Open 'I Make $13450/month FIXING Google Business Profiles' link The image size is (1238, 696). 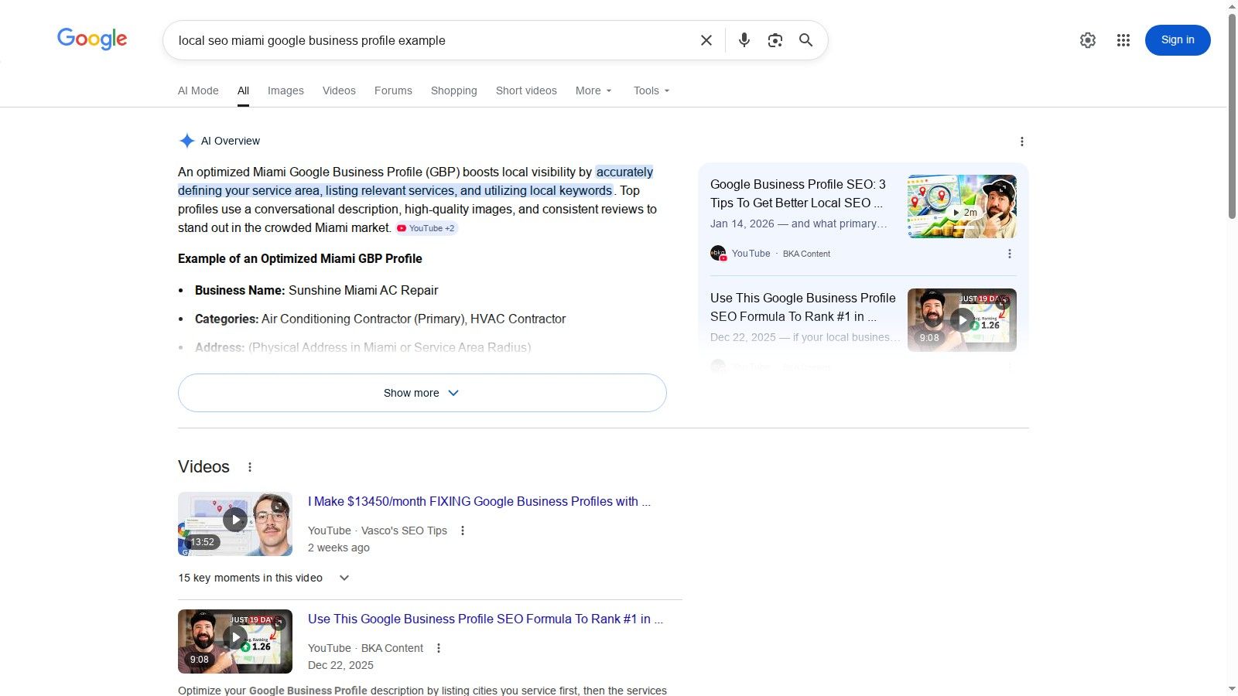tap(479, 501)
